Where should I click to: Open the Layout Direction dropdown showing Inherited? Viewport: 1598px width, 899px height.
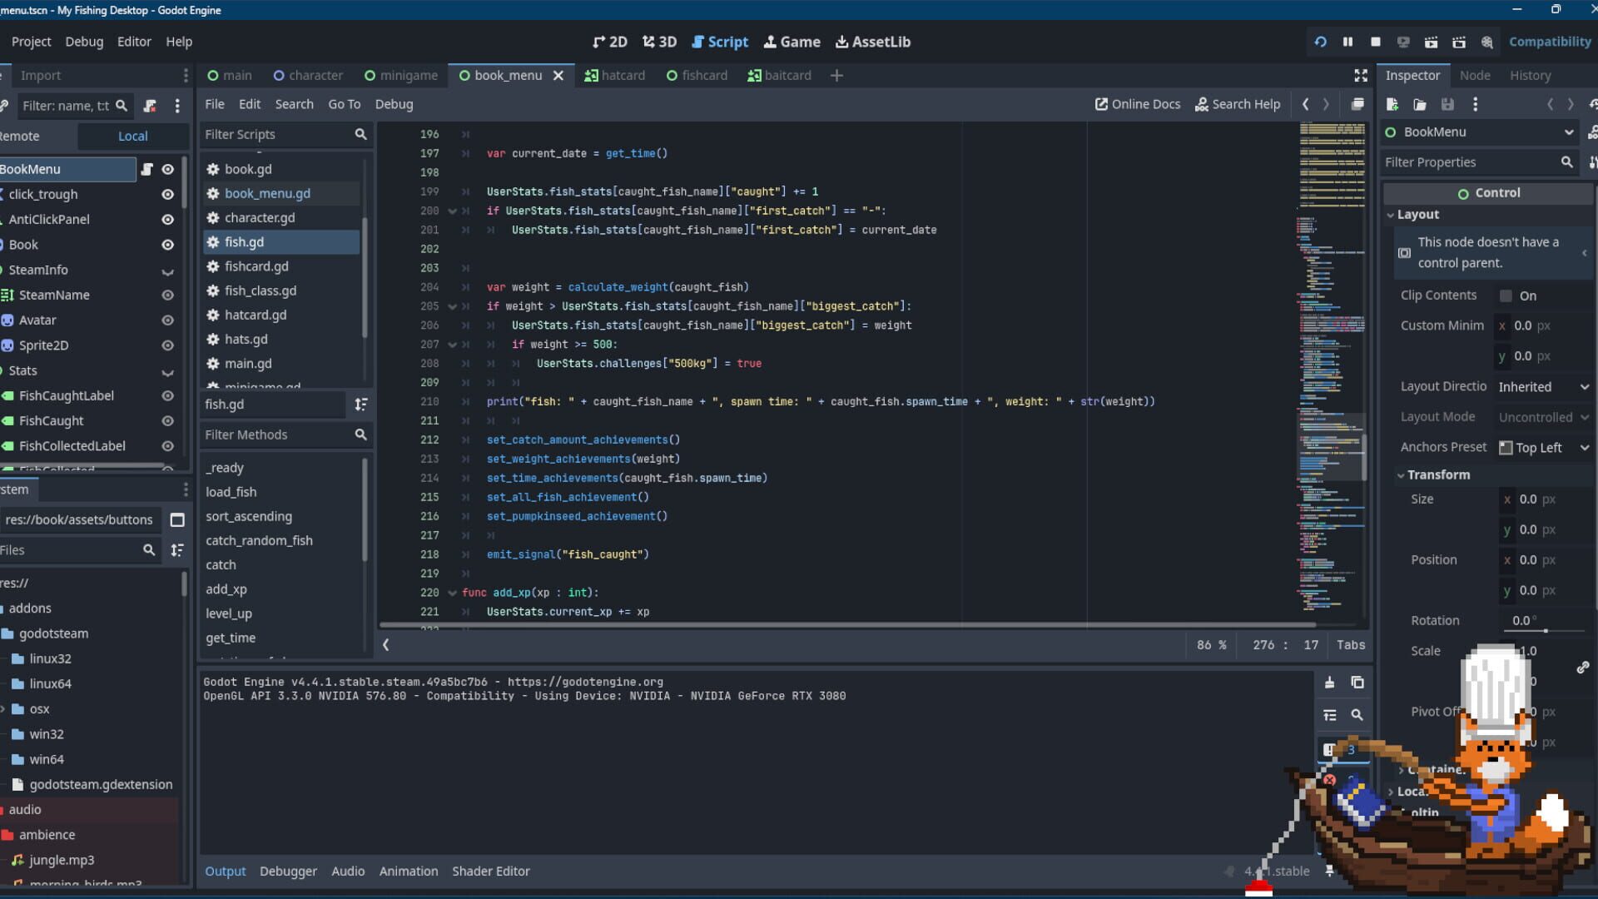pos(1541,386)
